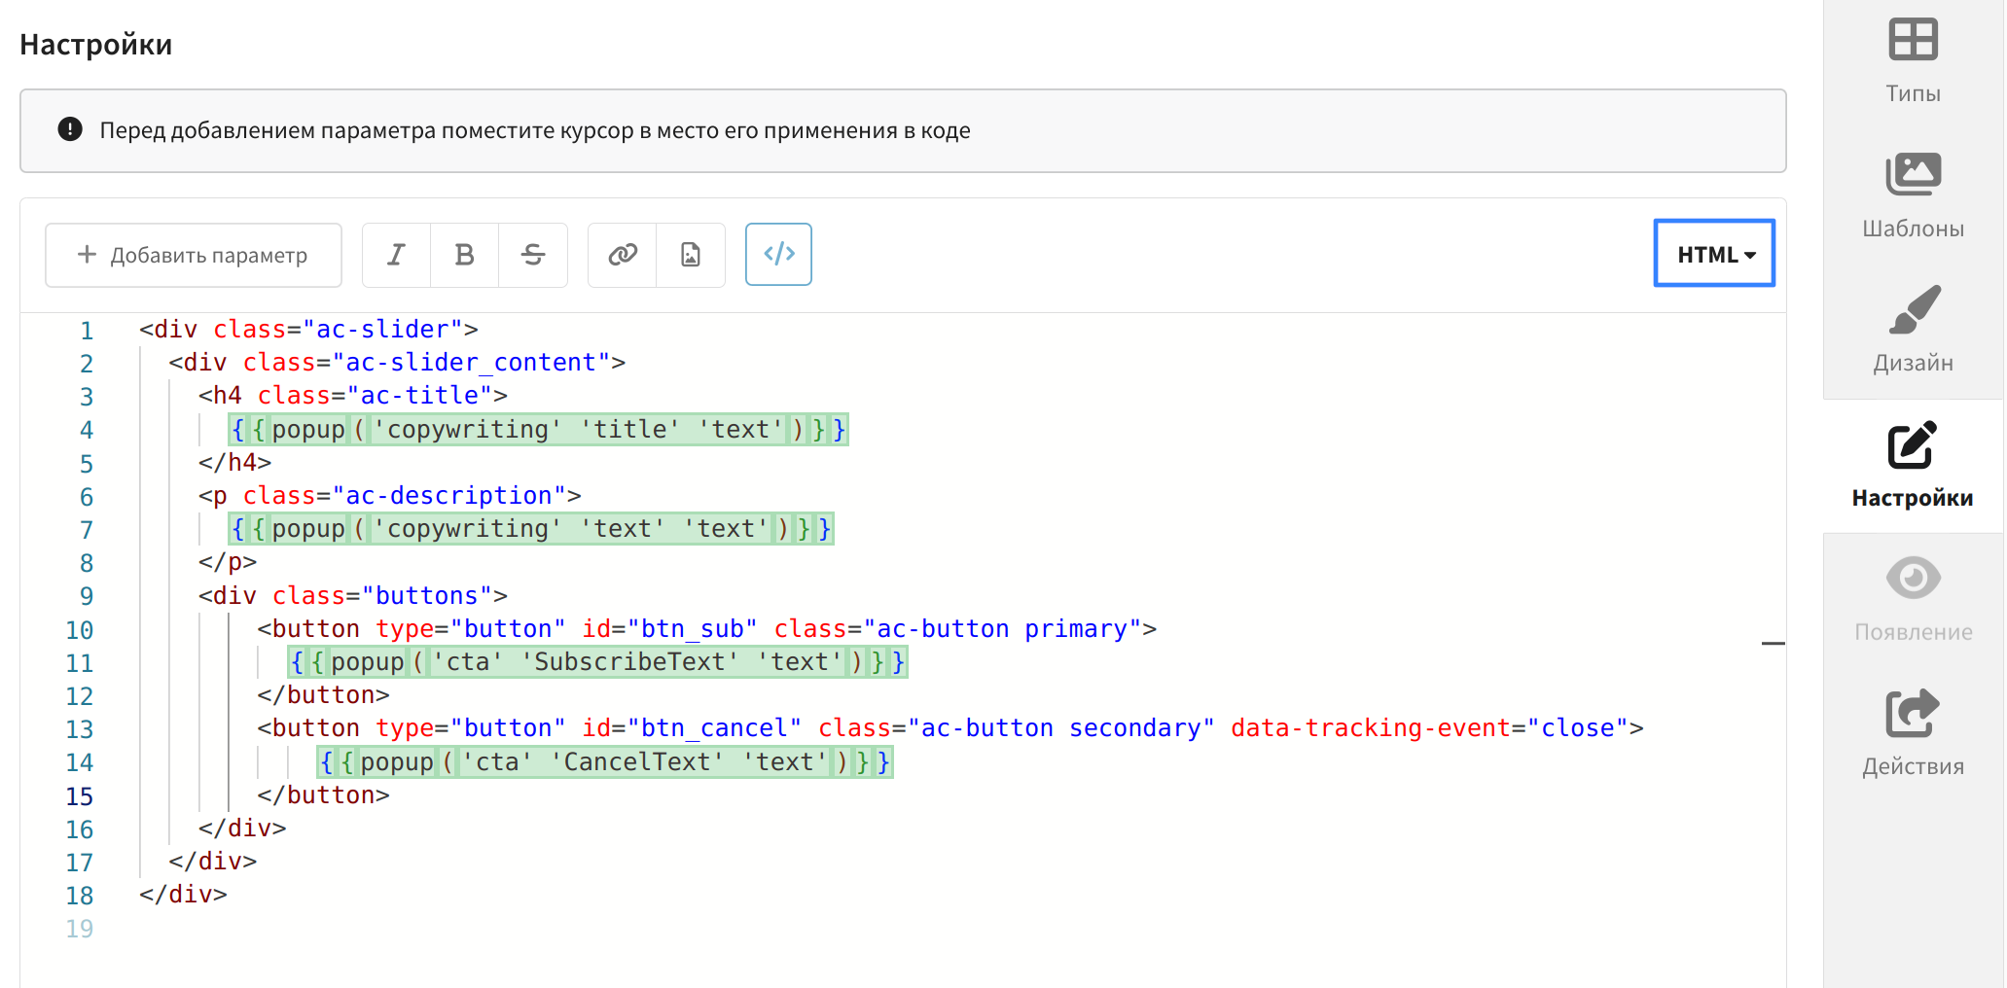This screenshot has height=988, width=2007.
Task: Click the exclamation info icon in notice
Action: click(x=70, y=129)
